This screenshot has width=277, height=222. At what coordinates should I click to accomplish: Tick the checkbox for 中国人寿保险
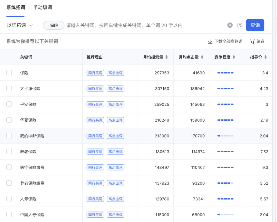click(9, 215)
